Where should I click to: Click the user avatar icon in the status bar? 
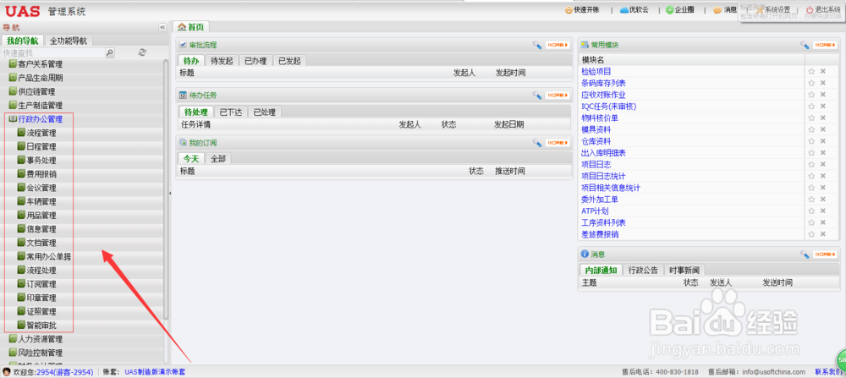(x=7, y=372)
